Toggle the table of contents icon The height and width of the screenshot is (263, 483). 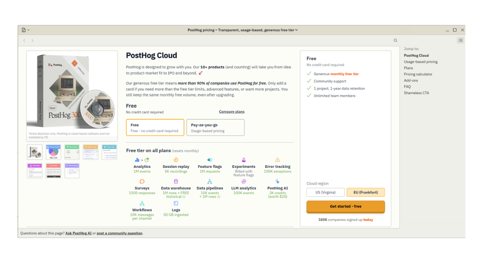pos(461,40)
